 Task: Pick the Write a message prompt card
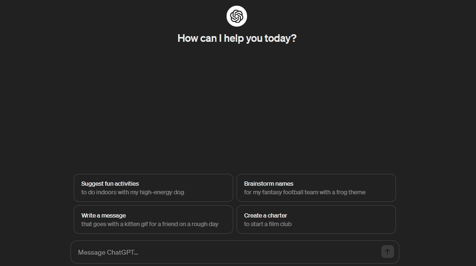coord(153,219)
